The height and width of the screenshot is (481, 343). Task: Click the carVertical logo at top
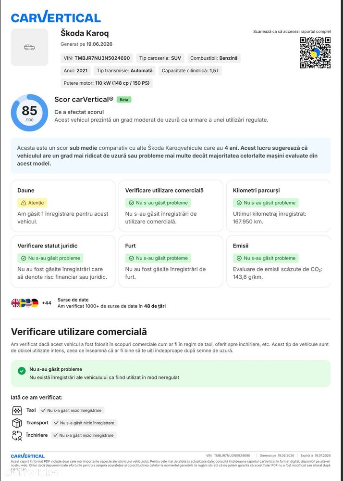click(56, 17)
